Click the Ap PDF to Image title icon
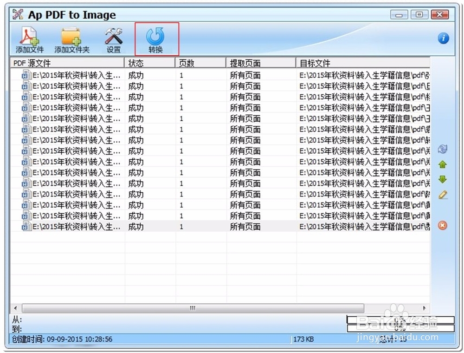Image resolution: width=464 pixels, height=353 pixels. tap(18, 14)
